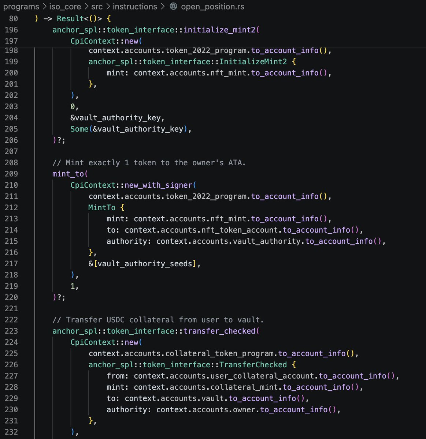426x439 pixels.
Task: Click "Some" on line 205
Action: coord(79,129)
